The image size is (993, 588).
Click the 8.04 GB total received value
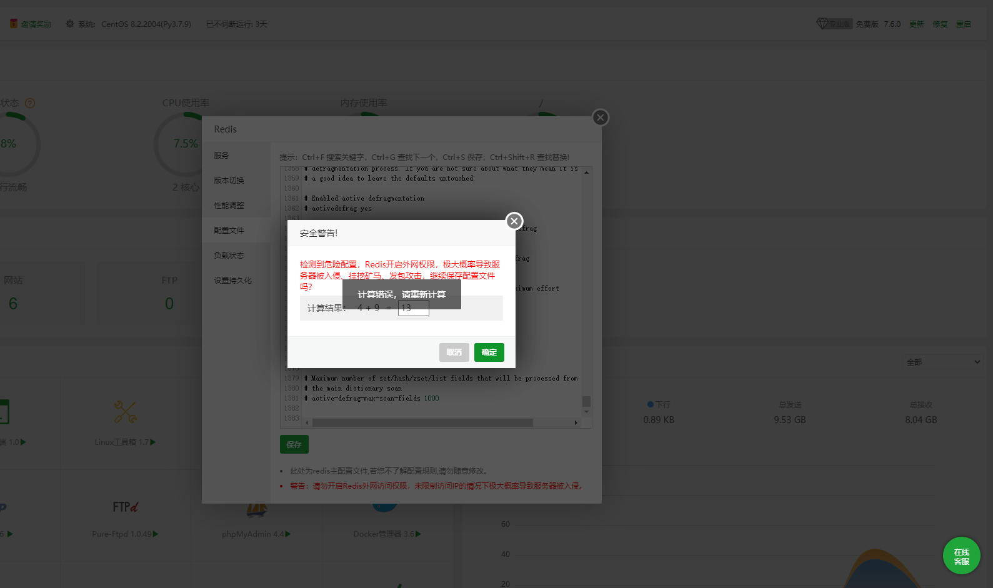(x=921, y=420)
